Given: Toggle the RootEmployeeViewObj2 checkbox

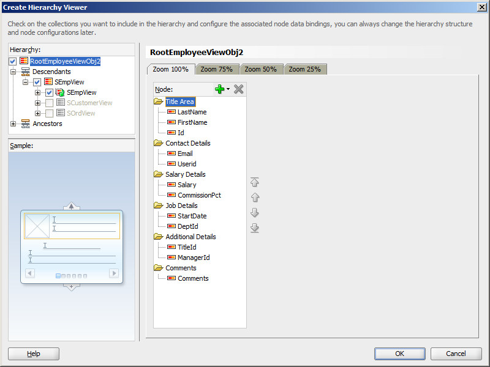Looking at the screenshot, I should point(12,61).
